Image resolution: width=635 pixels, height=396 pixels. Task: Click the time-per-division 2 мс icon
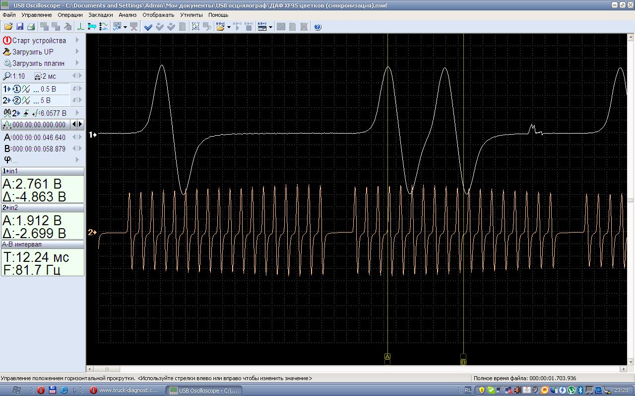38,76
